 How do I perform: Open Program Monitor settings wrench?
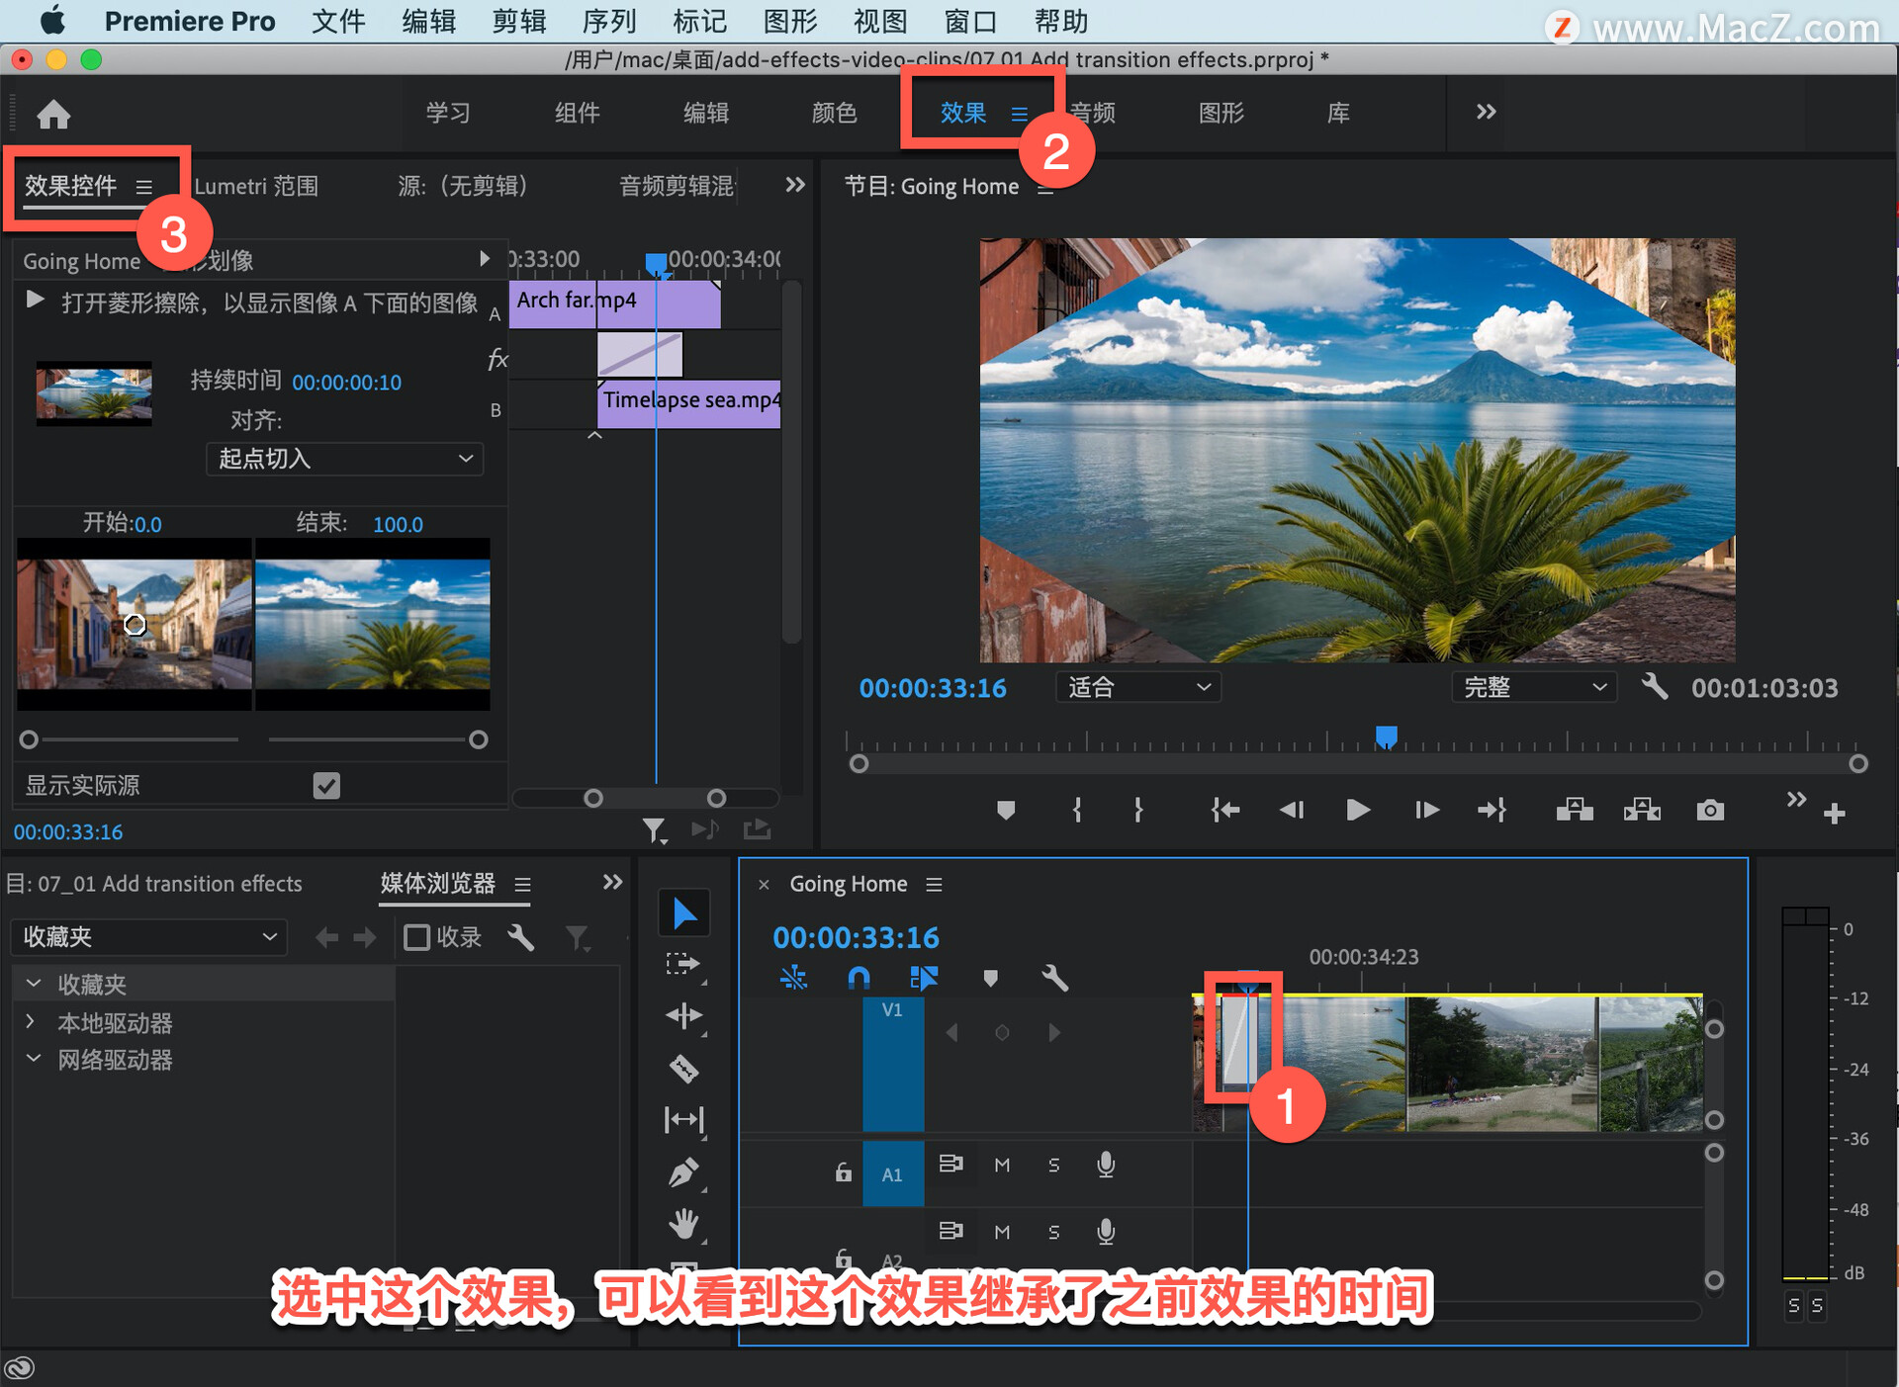click(1655, 686)
